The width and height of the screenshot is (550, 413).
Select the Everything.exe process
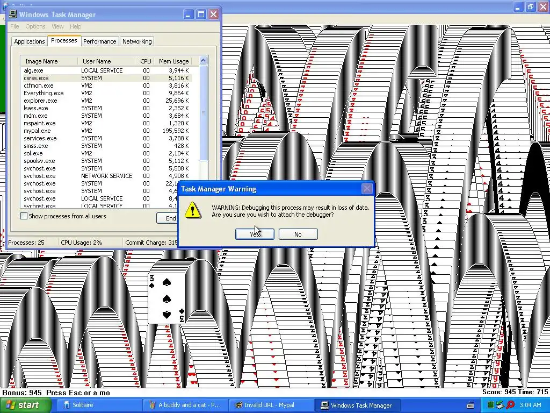106,93
